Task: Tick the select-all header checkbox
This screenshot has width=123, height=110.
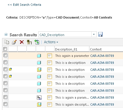Action: click(5, 49)
